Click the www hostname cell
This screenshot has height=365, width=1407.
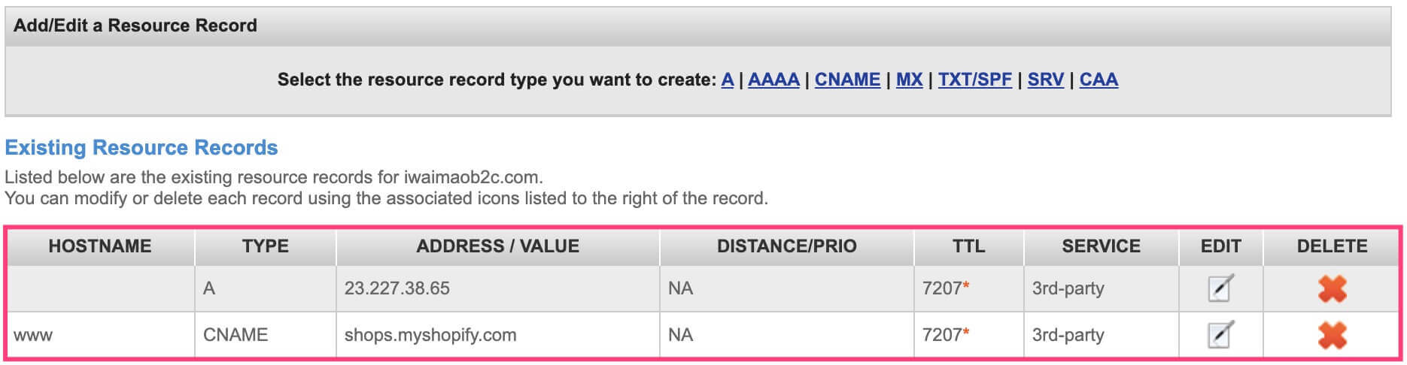tap(100, 335)
